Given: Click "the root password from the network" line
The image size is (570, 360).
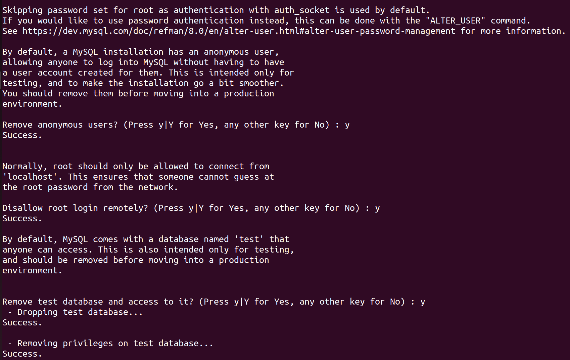Looking at the screenshot, I should tap(90, 187).
